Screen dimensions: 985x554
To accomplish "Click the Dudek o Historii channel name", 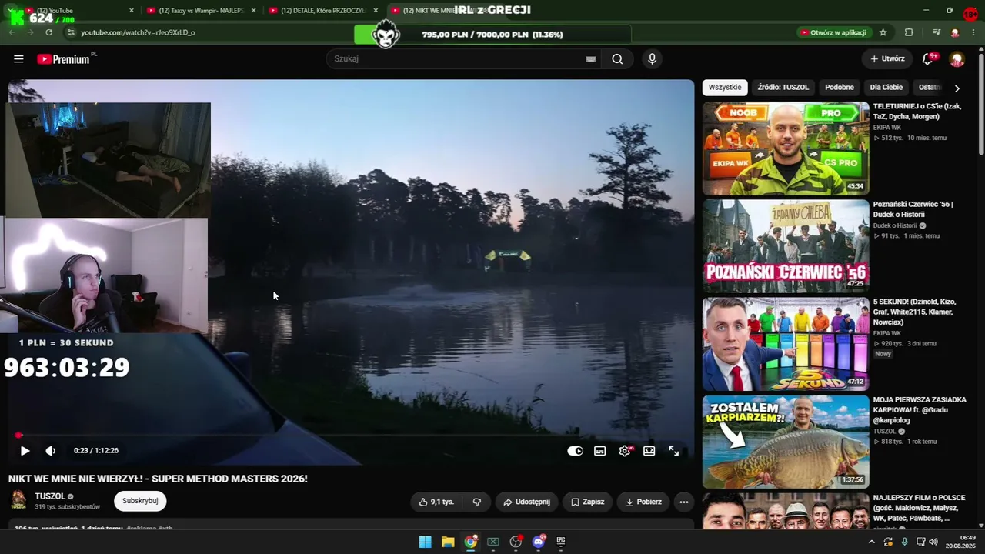I will [x=895, y=225].
